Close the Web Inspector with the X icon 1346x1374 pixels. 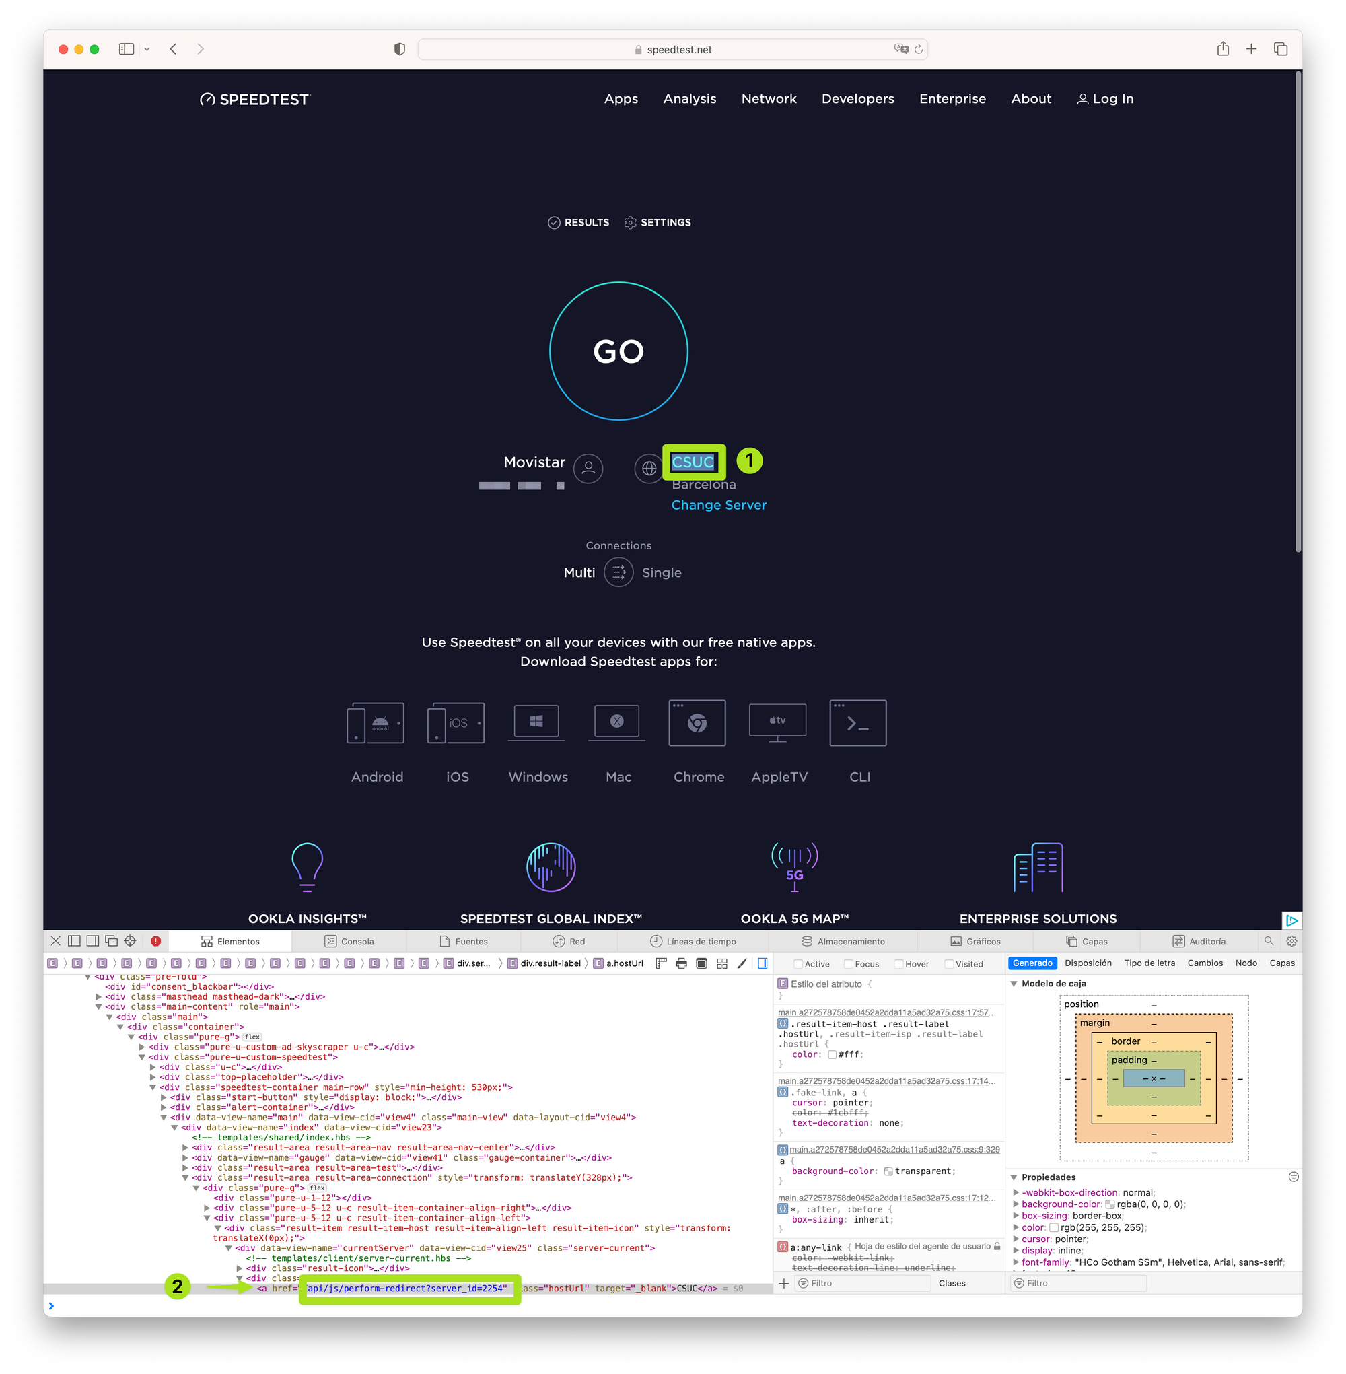56,940
